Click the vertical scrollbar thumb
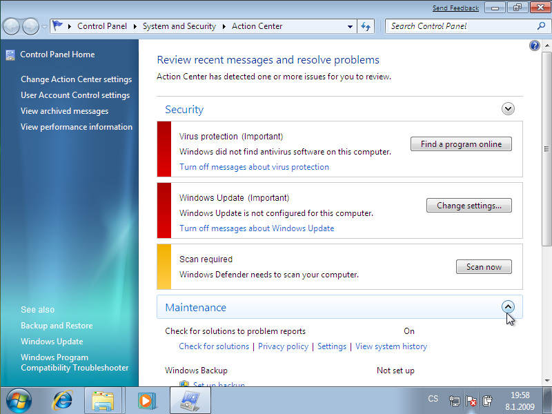This screenshot has width=552, height=414. coord(546,149)
